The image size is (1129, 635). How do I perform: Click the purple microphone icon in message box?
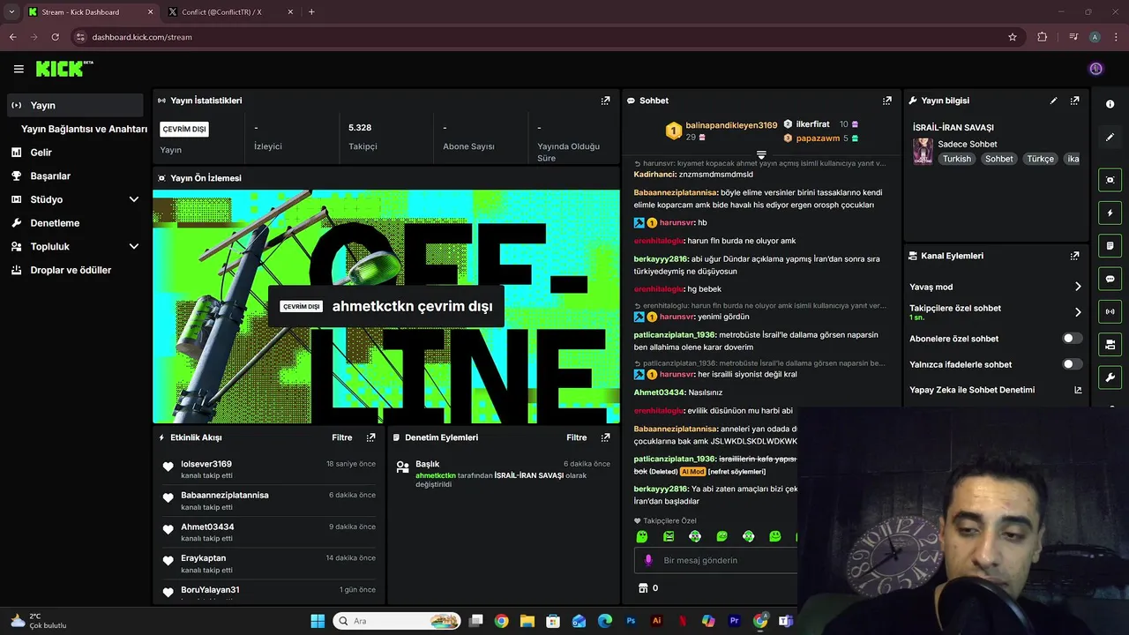point(648,560)
